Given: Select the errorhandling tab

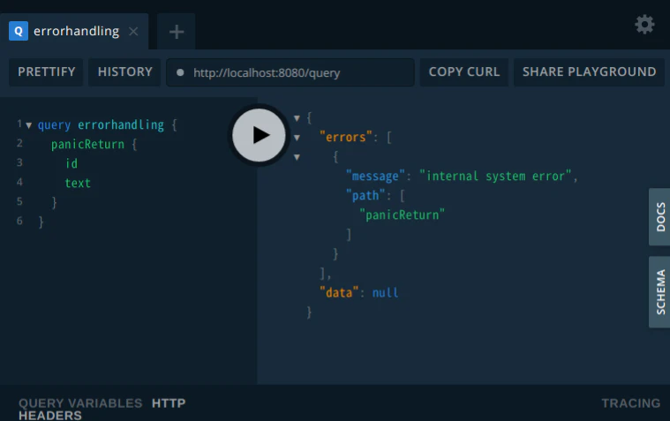Looking at the screenshot, I should point(74,31).
